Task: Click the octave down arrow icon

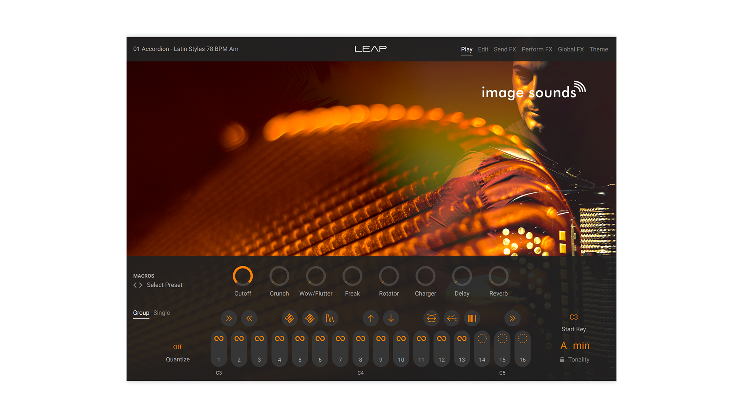Action: coord(391,318)
